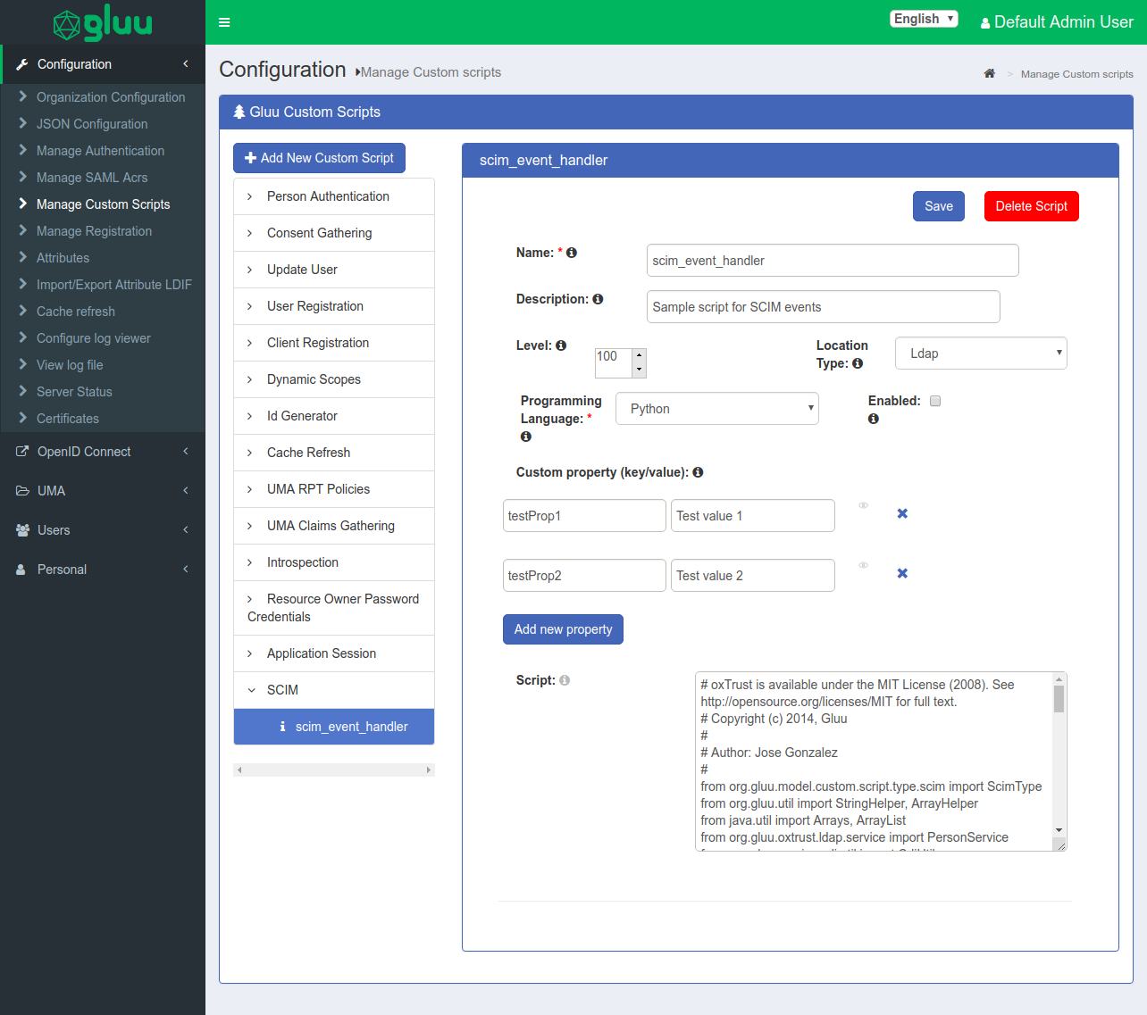Remove testProp2 property using X icon
Viewport: 1147px width, 1015px height.
point(902,573)
